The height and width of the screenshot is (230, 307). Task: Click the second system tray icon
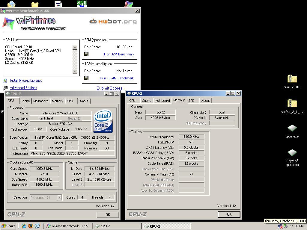coord(286,226)
